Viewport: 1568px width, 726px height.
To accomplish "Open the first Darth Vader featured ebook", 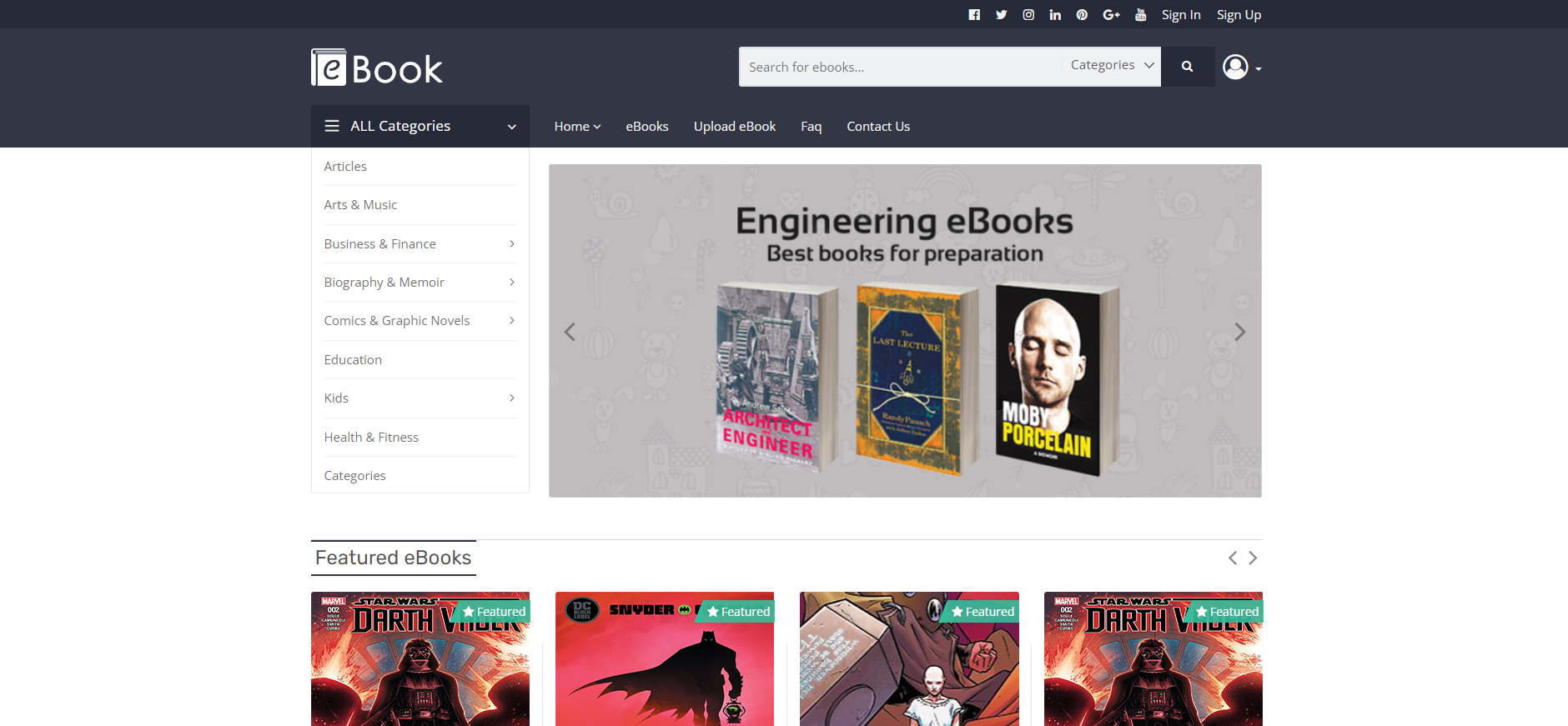I will point(420,659).
